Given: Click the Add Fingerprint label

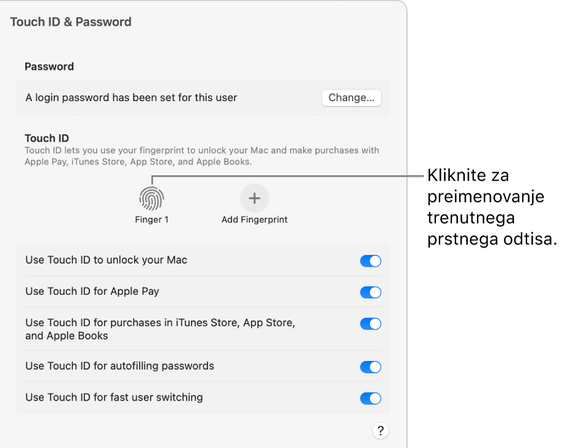Looking at the screenshot, I should [255, 218].
